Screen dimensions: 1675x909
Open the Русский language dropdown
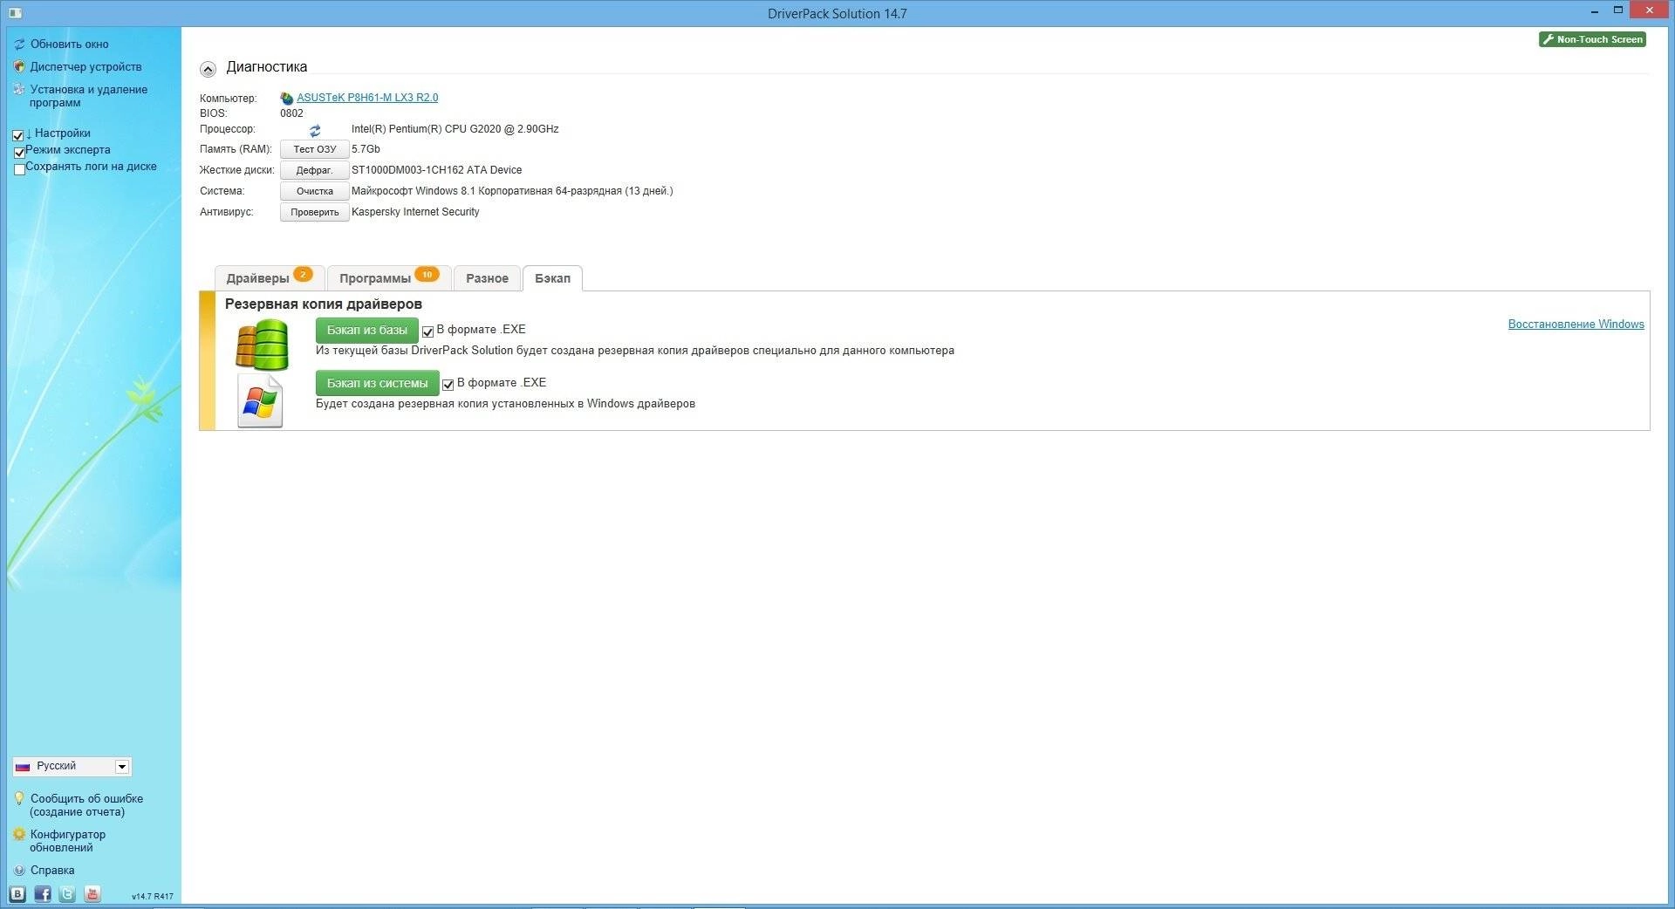point(72,766)
